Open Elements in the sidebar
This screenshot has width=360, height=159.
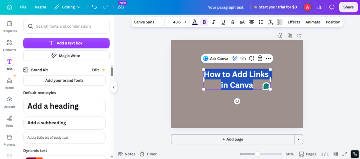tap(9, 46)
